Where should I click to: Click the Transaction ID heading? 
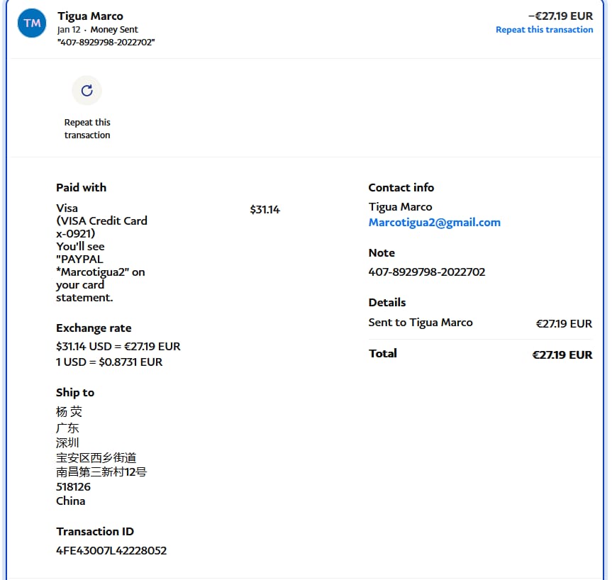pos(95,532)
